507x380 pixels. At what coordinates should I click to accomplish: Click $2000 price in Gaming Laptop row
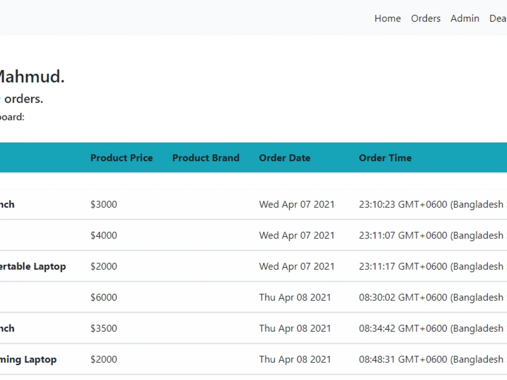click(x=104, y=359)
